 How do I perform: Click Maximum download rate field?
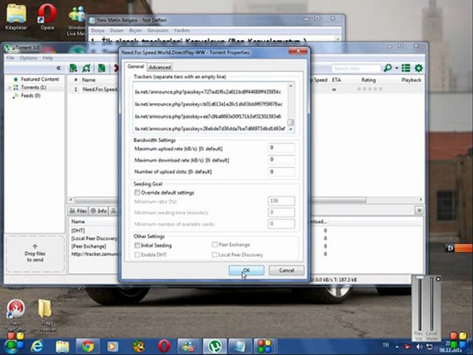(x=281, y=160)
